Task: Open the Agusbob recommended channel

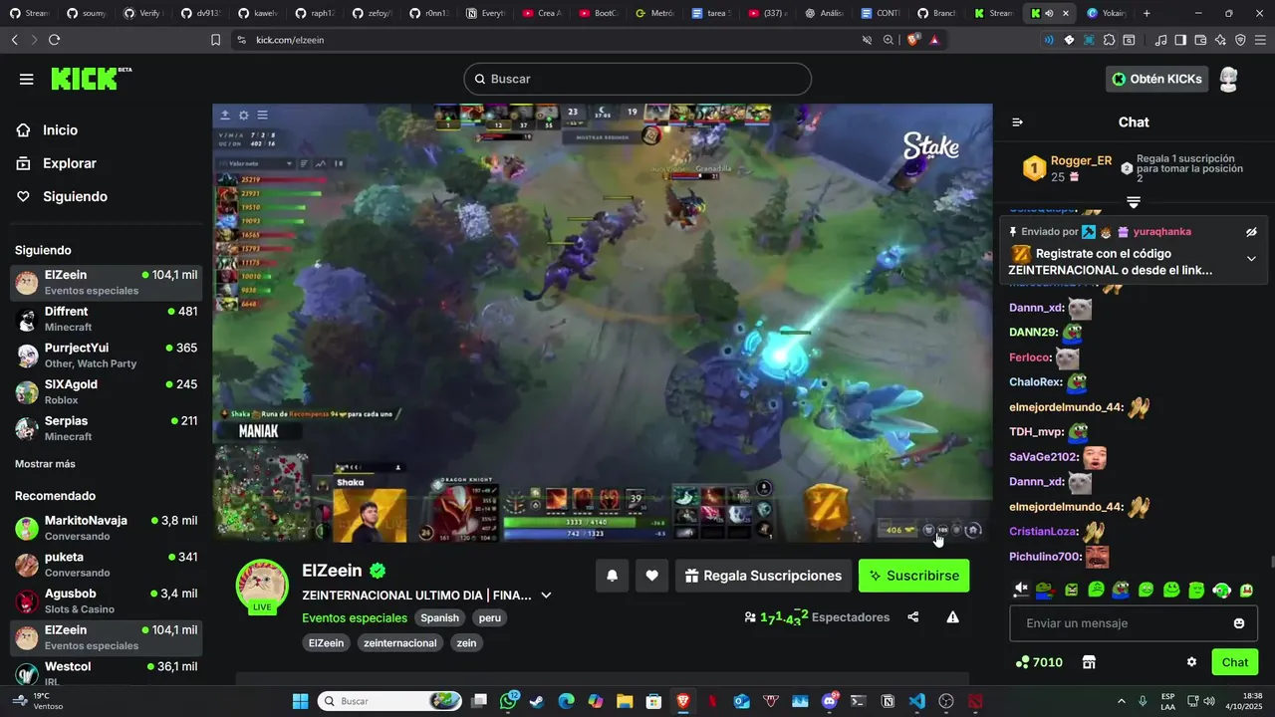Action: point(106,600)
